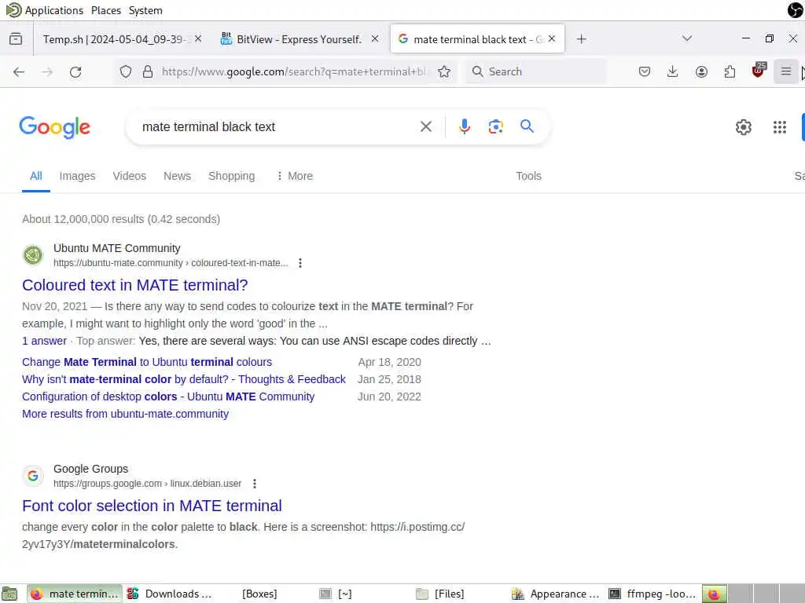Select the Videos search tab

coord(130,176)
